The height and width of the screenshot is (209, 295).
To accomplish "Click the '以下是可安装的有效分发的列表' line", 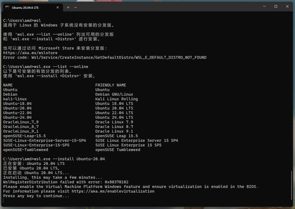I will tap(37, 71).
